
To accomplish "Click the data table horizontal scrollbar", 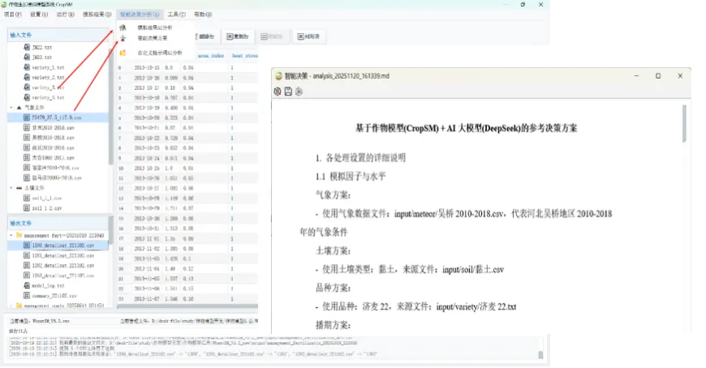I will (187, 306).
